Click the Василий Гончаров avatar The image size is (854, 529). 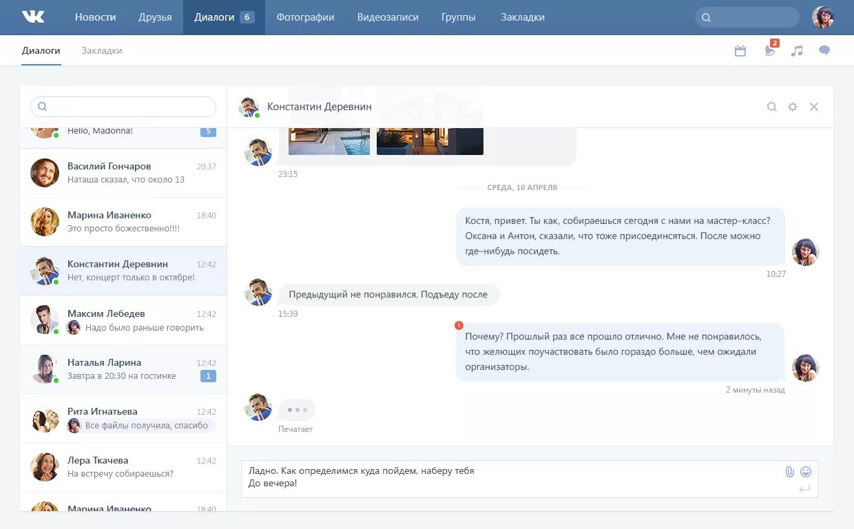click(45, 173)
